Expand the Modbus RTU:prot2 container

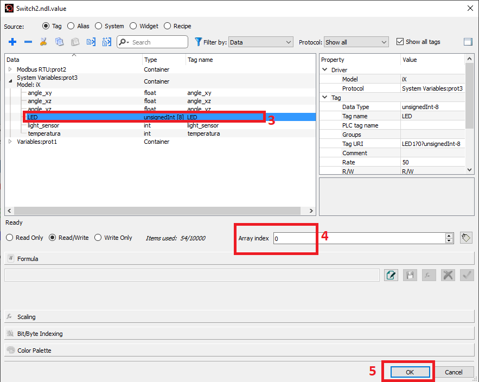(x=10, y=69)
